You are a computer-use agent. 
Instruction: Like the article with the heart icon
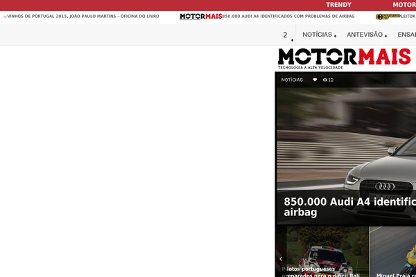[315, 80]
